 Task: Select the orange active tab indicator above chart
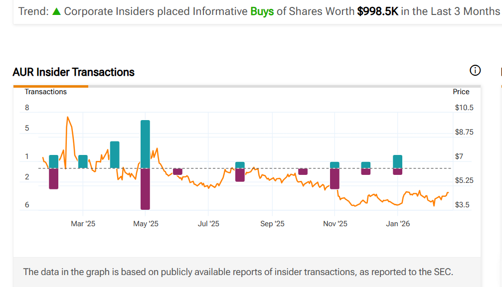[50, 86]
